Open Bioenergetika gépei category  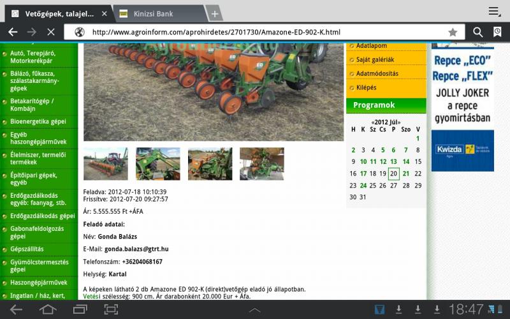point(39,121)
